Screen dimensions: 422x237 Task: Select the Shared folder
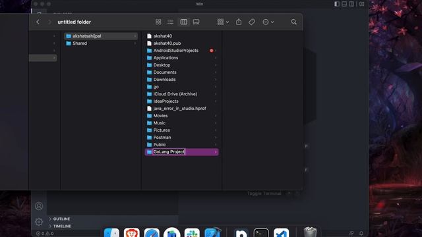click(x=101, y=43)
